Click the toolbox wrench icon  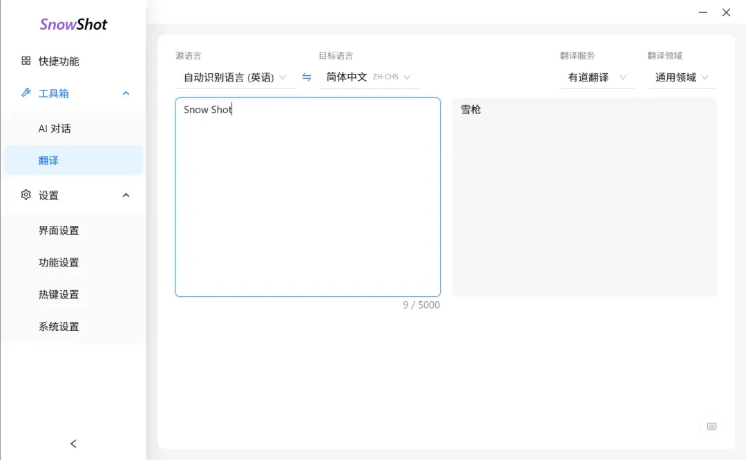[26, 93]
